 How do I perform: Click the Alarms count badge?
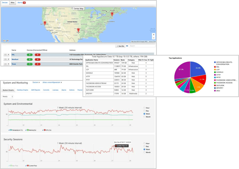tap(24, 3)
